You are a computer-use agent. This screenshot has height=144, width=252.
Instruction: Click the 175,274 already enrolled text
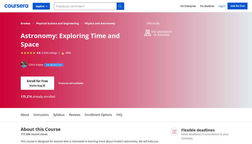click(x=38, y=97)
